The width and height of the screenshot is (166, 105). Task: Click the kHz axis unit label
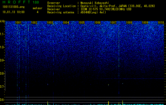pyautogui.click(x=2, y=21)
